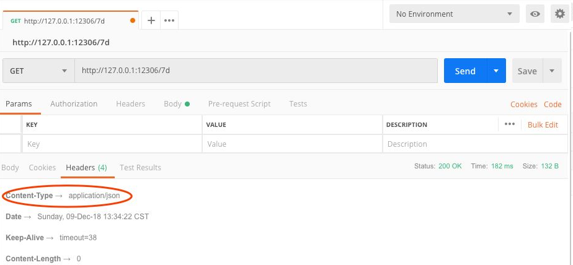Open the Bulk Edit link
The height and width of the screenshot is (265, 573).
(543, 124)
